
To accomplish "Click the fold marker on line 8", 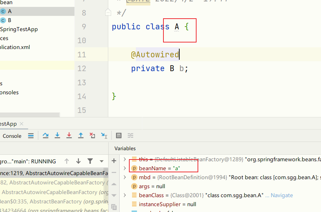I will 108,12.
